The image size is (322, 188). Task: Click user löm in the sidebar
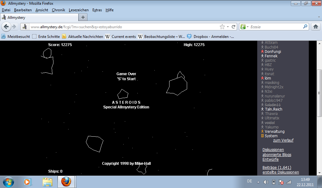[x=268, y=78]
